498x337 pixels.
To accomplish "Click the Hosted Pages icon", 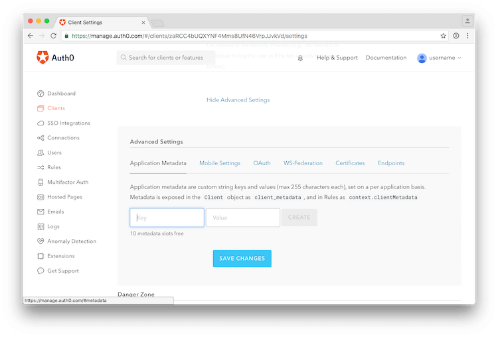I will pos(41,197).
